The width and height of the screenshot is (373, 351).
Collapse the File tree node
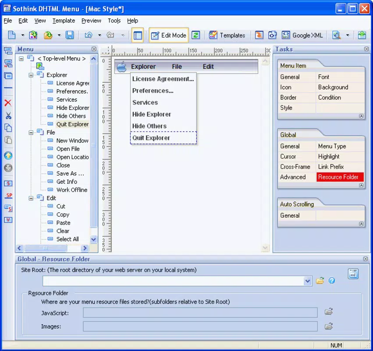point(31,133)
